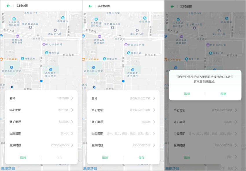
Task: Tap the 雁南小区 marker on the middle map
Action: (128, 53)
